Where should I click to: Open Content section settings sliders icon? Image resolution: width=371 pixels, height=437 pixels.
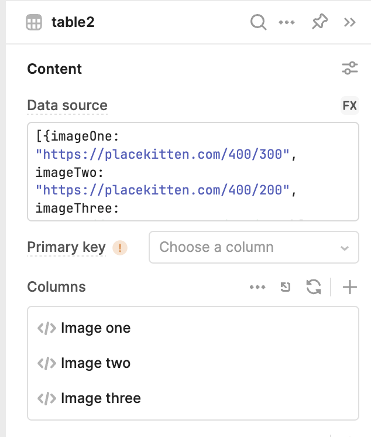349,69
